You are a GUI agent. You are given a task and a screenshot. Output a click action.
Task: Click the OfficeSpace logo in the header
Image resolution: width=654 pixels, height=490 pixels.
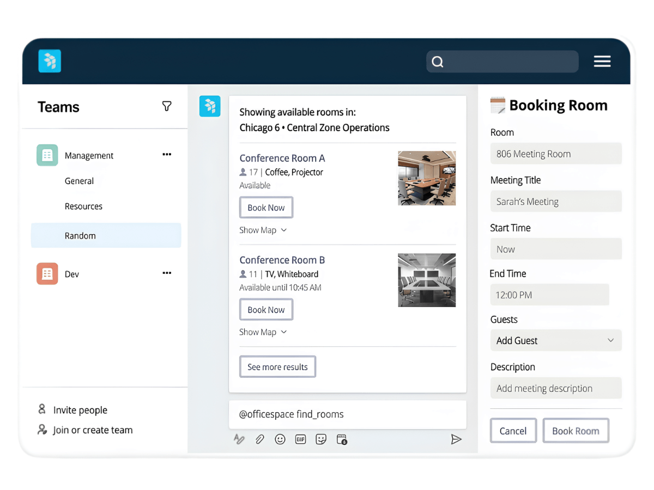(x=50, y=61)
